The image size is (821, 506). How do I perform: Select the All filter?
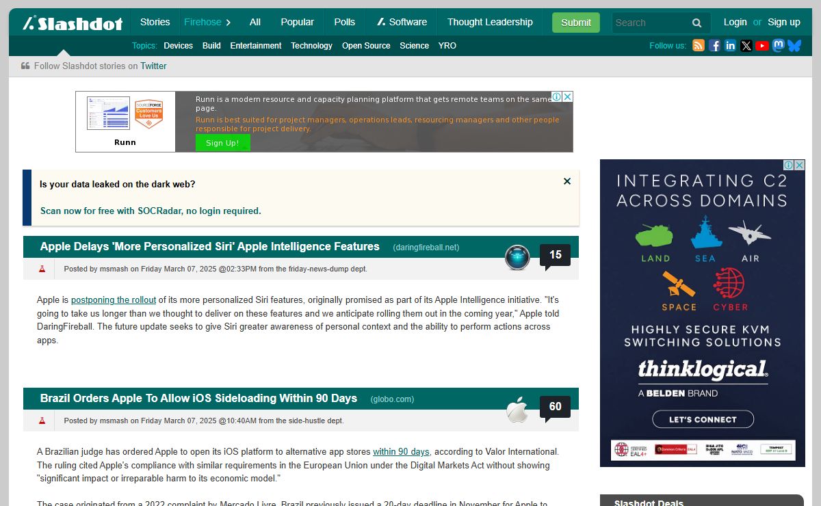pos(255,22)
